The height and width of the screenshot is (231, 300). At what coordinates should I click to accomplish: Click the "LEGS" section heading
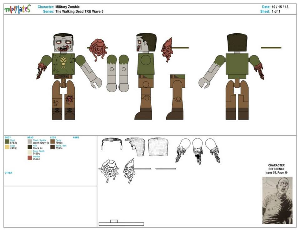coord(53,137)
